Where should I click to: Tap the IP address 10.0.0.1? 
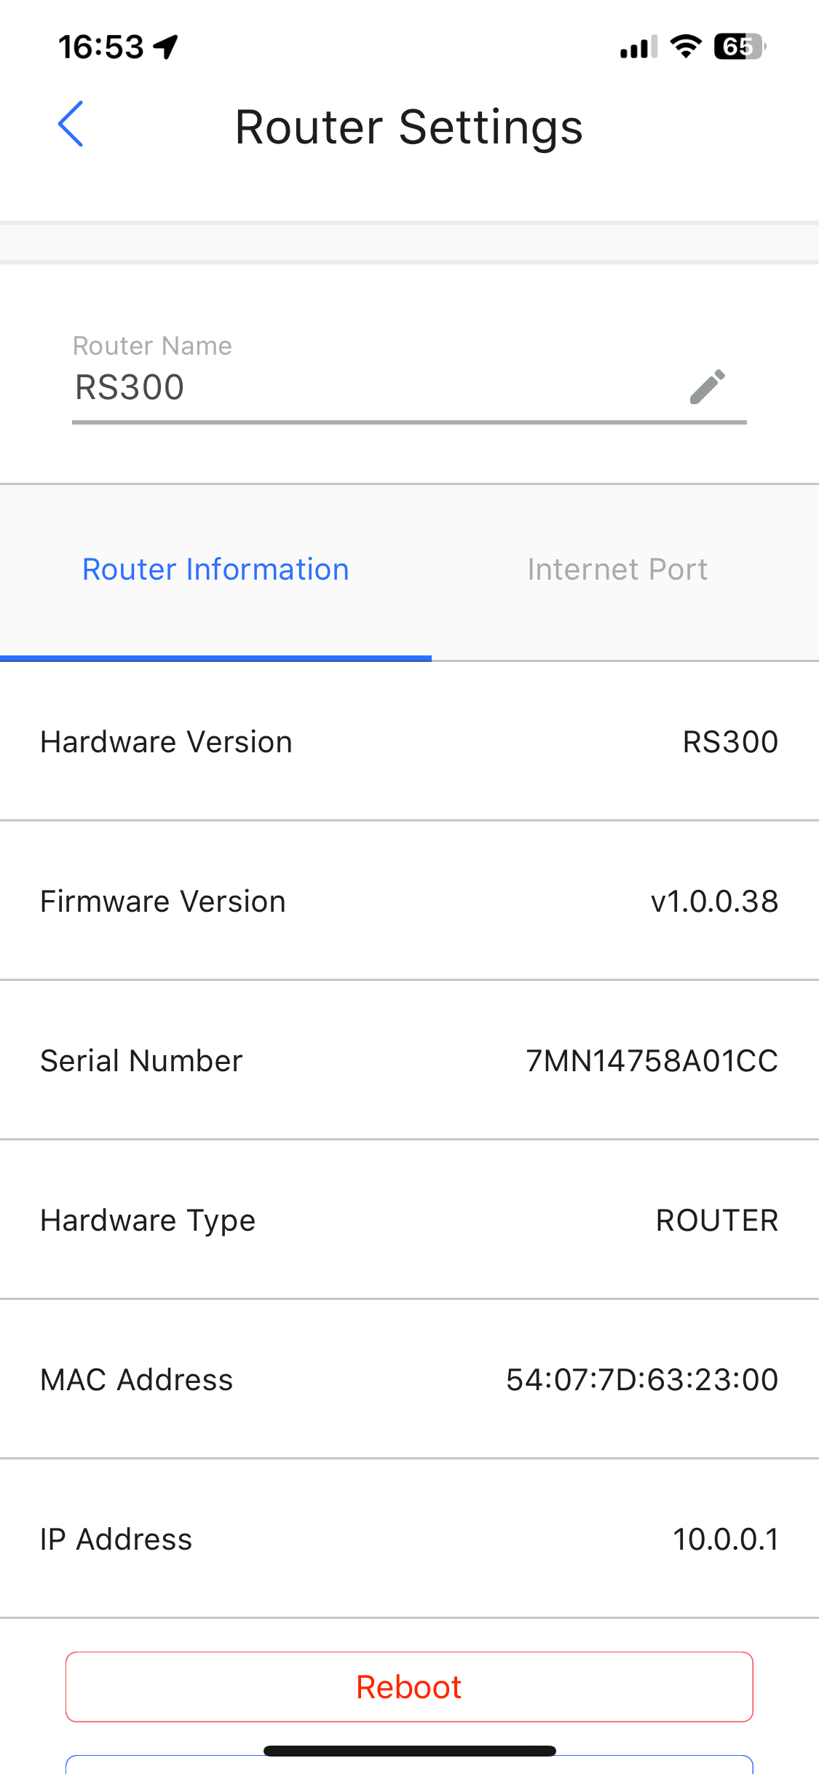coord(725,1540)
